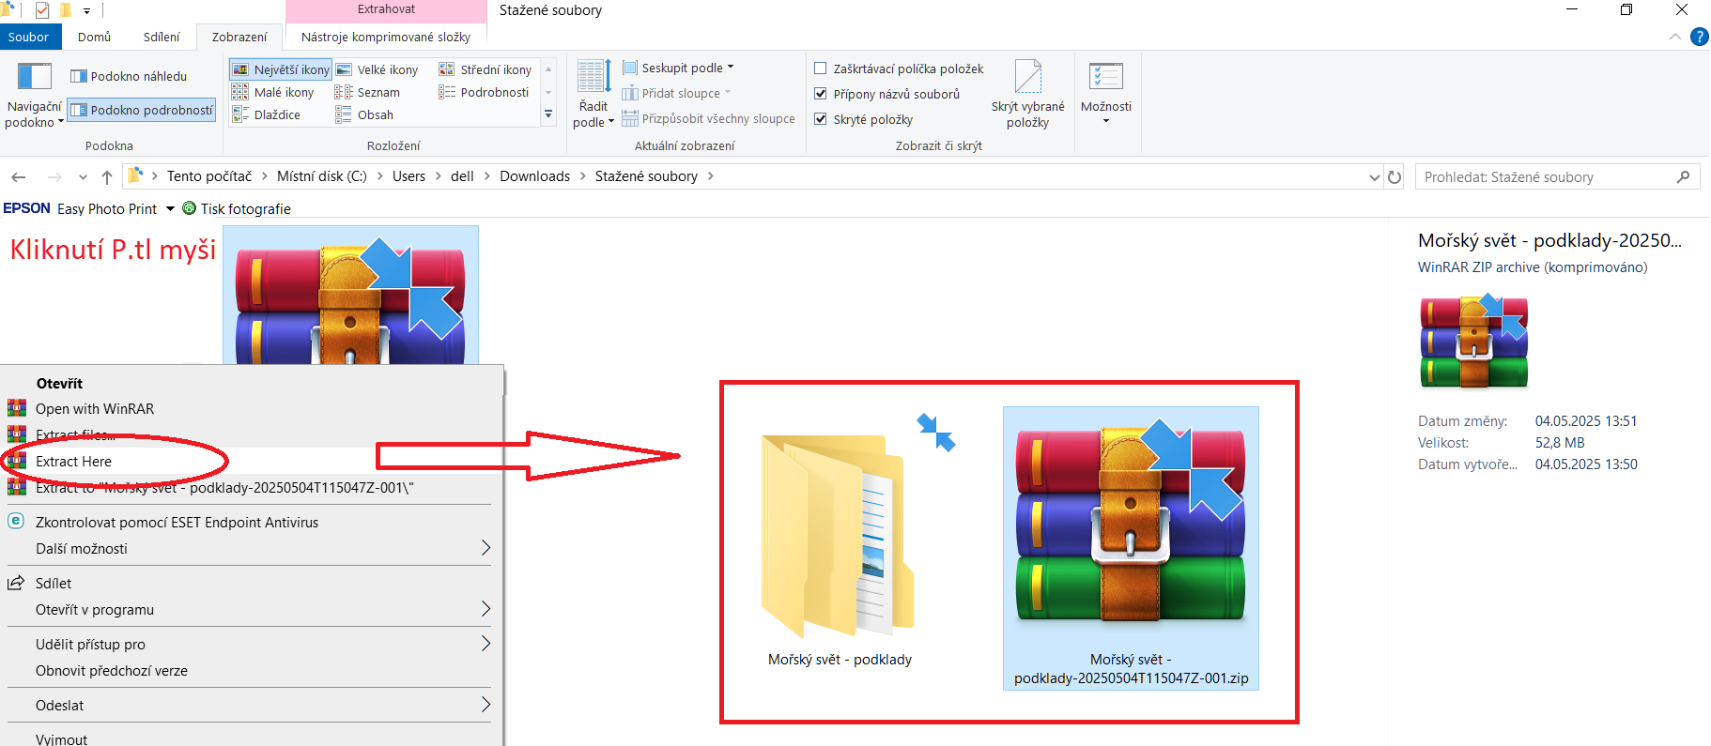Click the quick access properties checkmark icon
Screen dimensions: 1711x746
(42, 10)
